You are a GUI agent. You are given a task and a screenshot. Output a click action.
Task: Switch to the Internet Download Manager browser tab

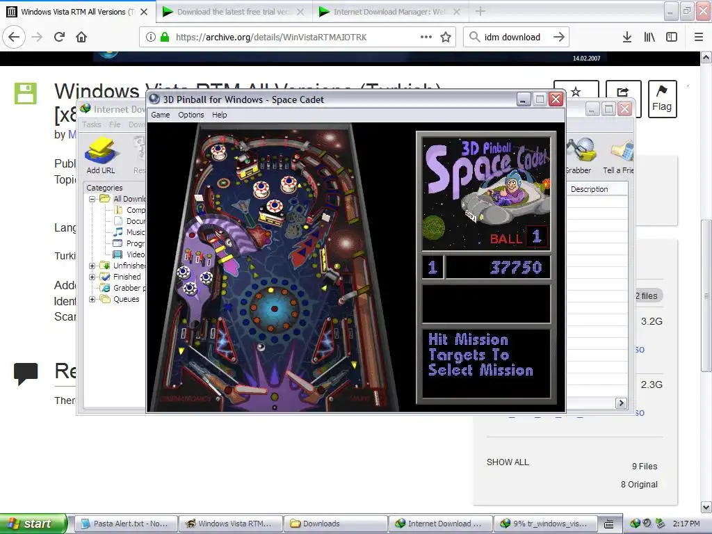tap(389, 12)
